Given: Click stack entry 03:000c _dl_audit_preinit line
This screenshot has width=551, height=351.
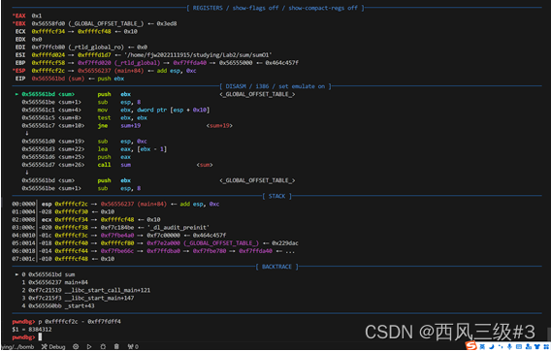Looking at the screenshot, I should point(111,227).
